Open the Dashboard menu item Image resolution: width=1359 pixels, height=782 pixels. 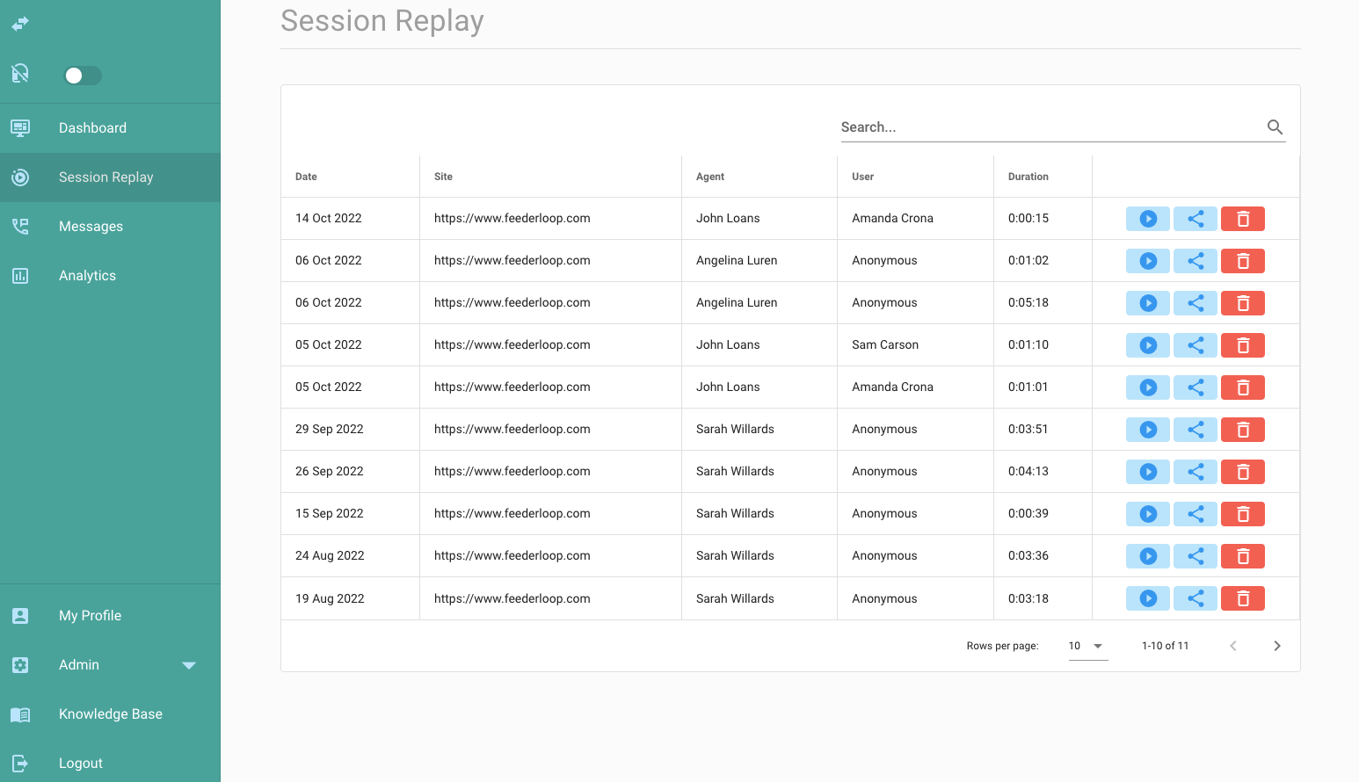click(110, 128)
